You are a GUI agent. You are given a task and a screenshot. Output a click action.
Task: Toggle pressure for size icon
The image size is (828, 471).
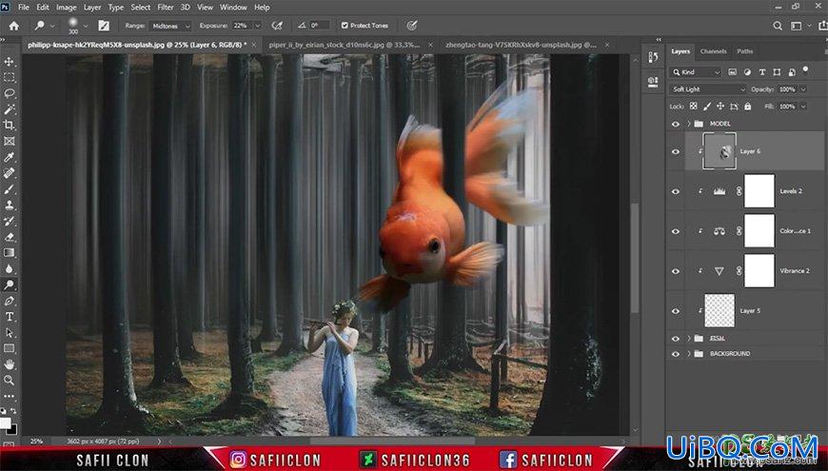[412, 26]
